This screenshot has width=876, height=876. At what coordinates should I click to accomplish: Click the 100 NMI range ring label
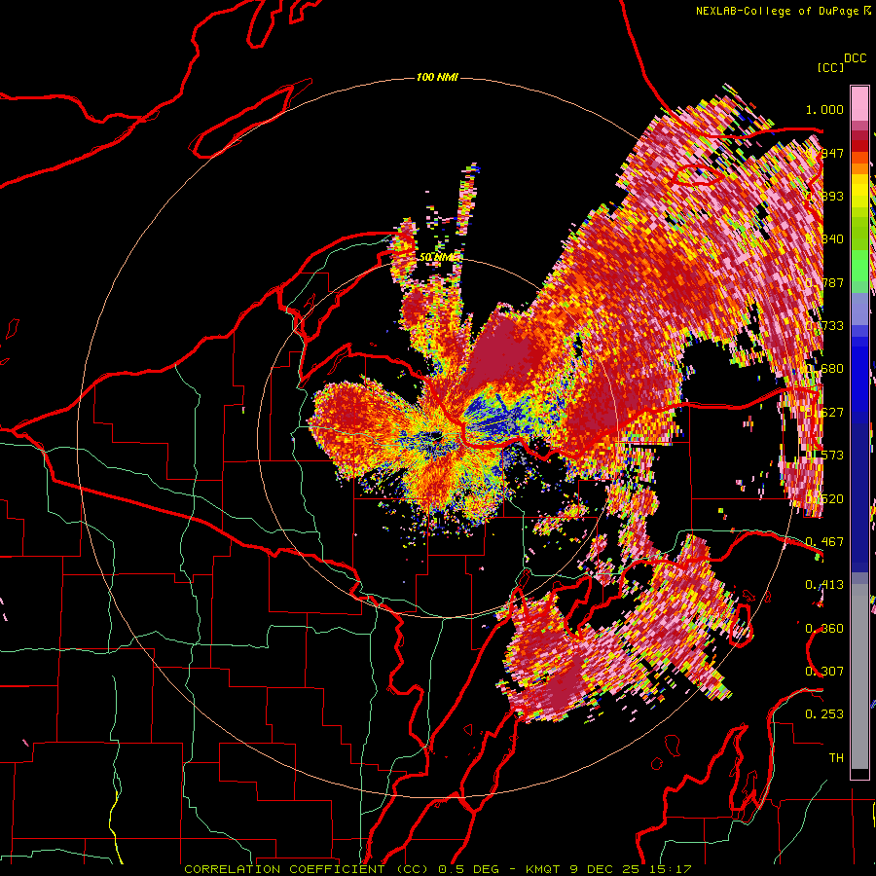[x=437, y=77]
